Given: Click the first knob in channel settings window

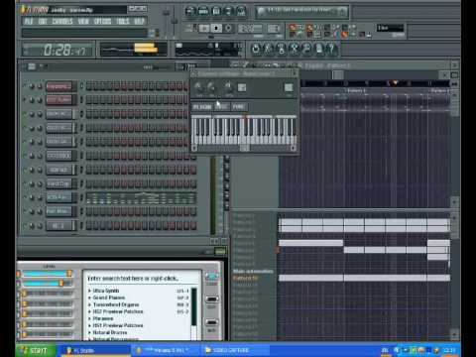Looking at the screenshot, I should 199,88.
